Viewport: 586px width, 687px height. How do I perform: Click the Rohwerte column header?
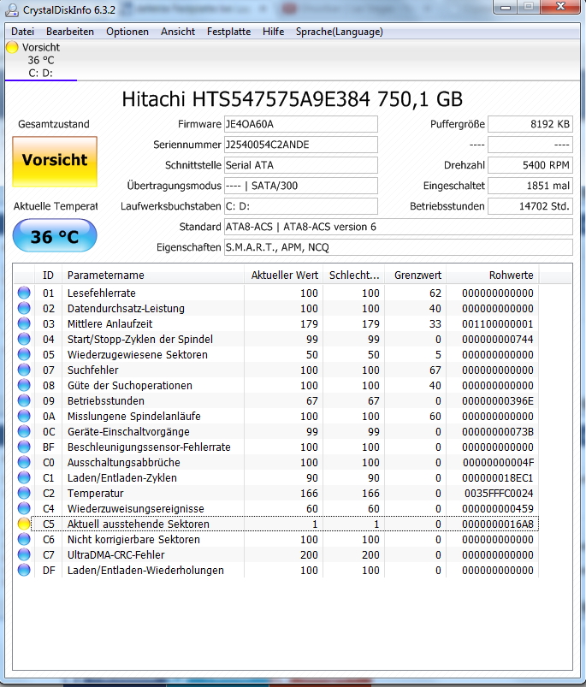pyautogui.click(x=493, y=275)
